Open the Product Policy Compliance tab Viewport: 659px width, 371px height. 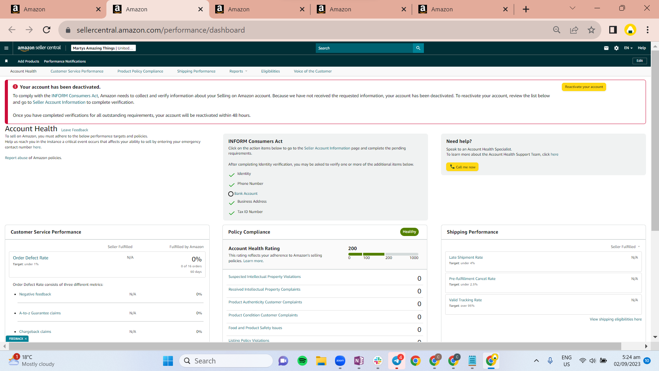140,71
